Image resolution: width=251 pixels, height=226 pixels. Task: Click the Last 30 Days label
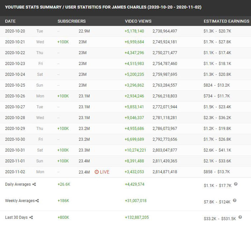point(16,217)
